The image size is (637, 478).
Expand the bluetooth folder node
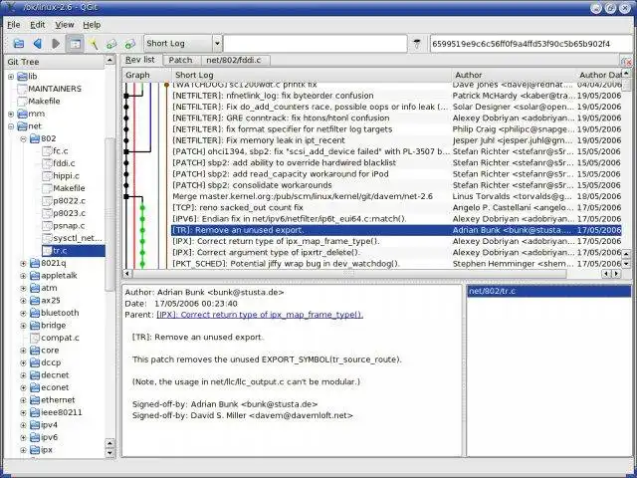[x=24, y=313]
